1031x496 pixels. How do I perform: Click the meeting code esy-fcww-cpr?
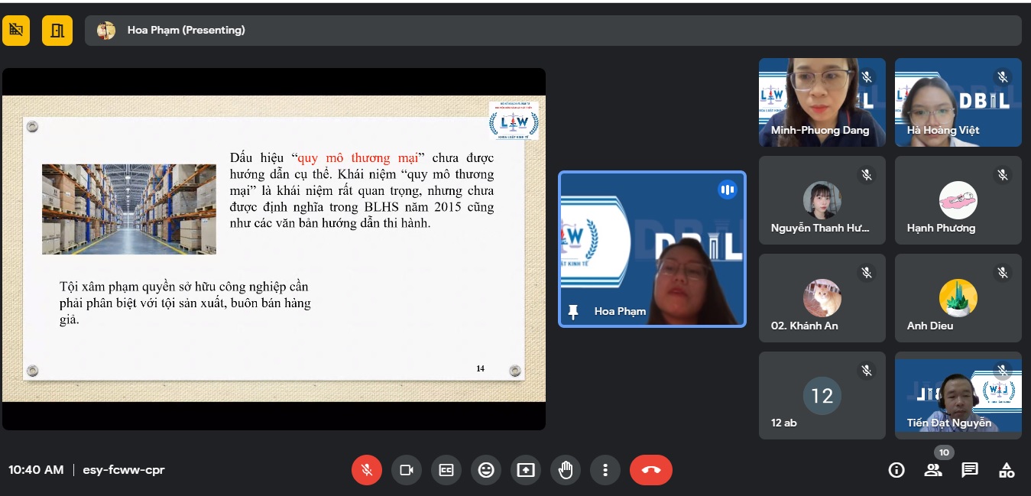124,470
